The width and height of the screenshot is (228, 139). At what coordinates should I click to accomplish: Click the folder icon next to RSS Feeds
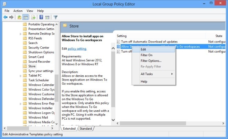click(x=25, y=38)
